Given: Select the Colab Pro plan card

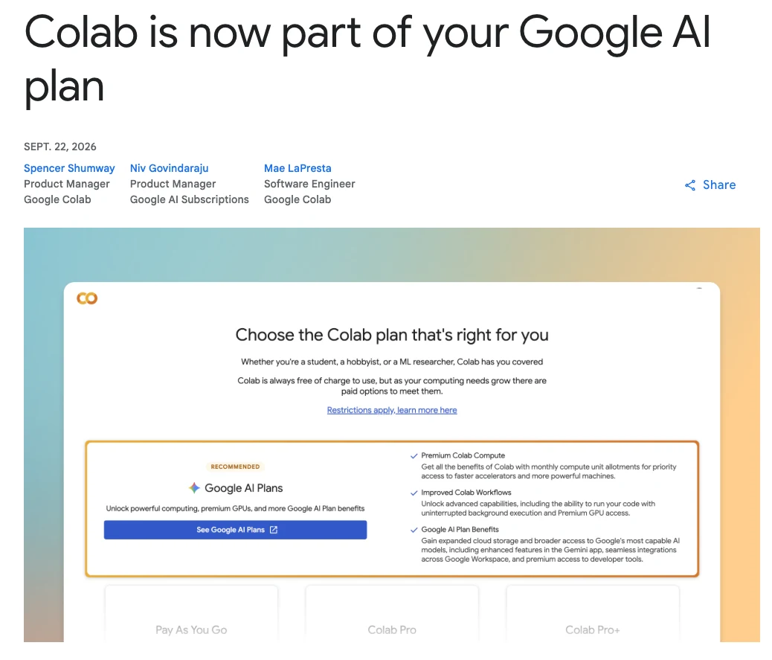Looking at the screenshot, I should (x=392, y=614).
